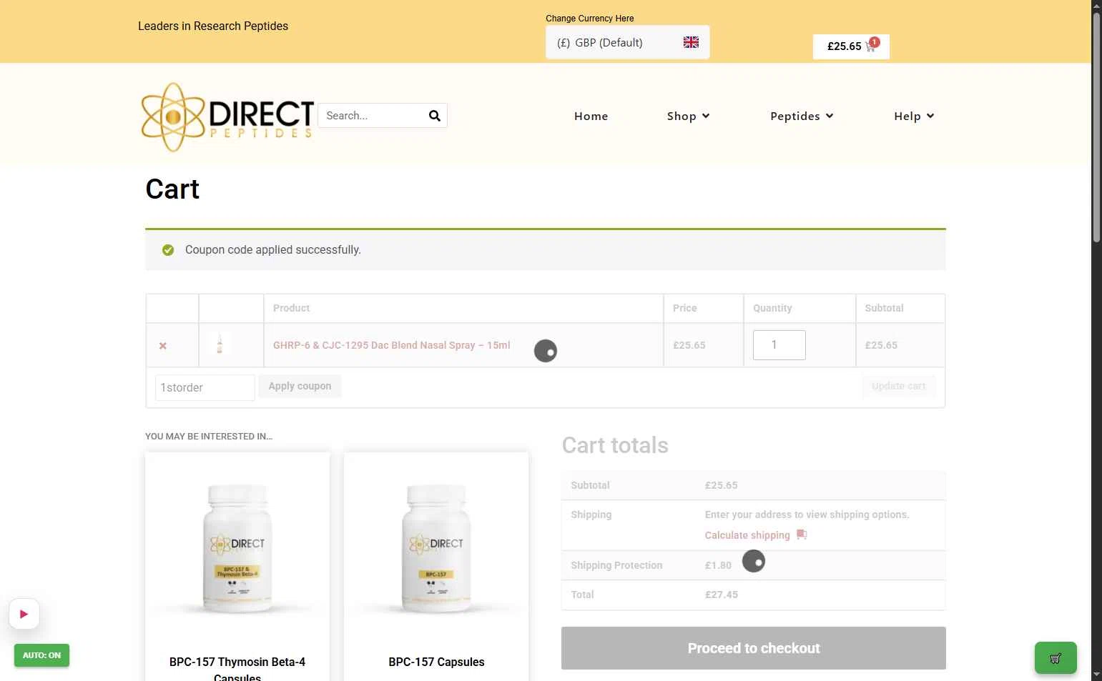This screenshot has width=1102, height=681.
Task: Expand the Peptides menu
Action: click(802, 116)
